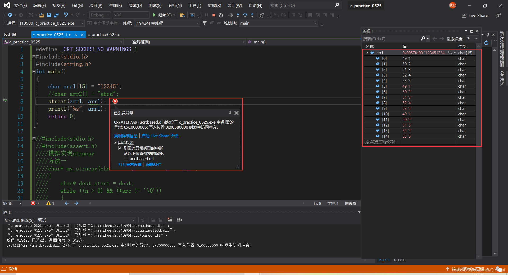Switch to the c_practice0525.c tab
Viewport: 508px width, 275px height.
(x=104, y=35)
